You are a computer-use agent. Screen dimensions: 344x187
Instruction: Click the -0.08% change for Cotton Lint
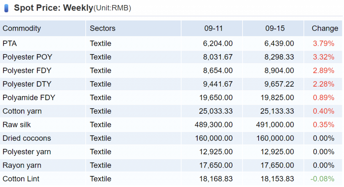click(x=322, y=179)
